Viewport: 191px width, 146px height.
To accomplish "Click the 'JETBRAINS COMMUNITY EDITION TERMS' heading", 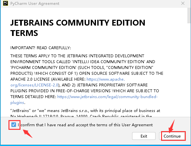I will point(78,28).
